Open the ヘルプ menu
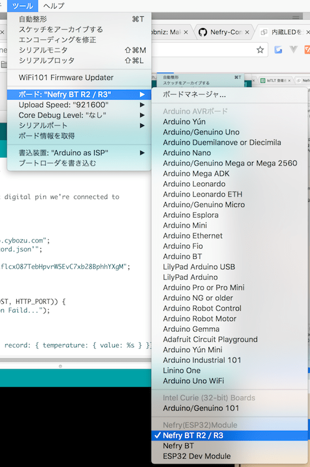The width and height of the screenshot is (310, 467). [x=54, y=6]
